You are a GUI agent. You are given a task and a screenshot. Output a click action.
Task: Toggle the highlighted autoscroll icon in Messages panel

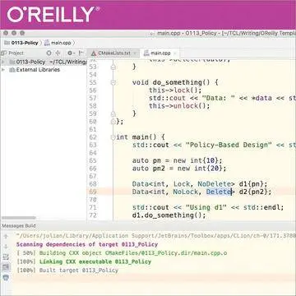6,267
